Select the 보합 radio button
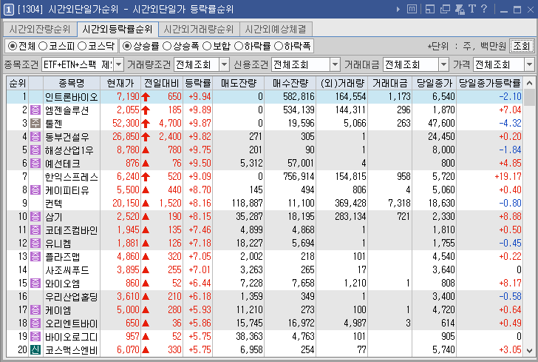 [x=207, y=46]
